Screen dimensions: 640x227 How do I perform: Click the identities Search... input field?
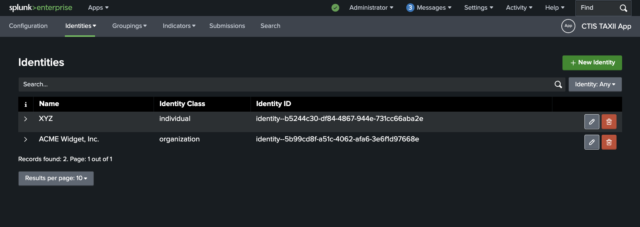[283, 84]
